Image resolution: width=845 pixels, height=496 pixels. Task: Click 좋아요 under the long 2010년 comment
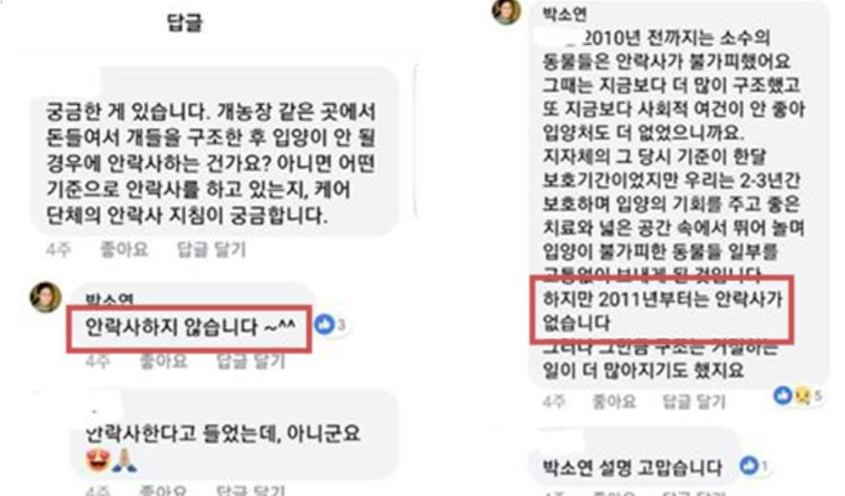point(614,402)
